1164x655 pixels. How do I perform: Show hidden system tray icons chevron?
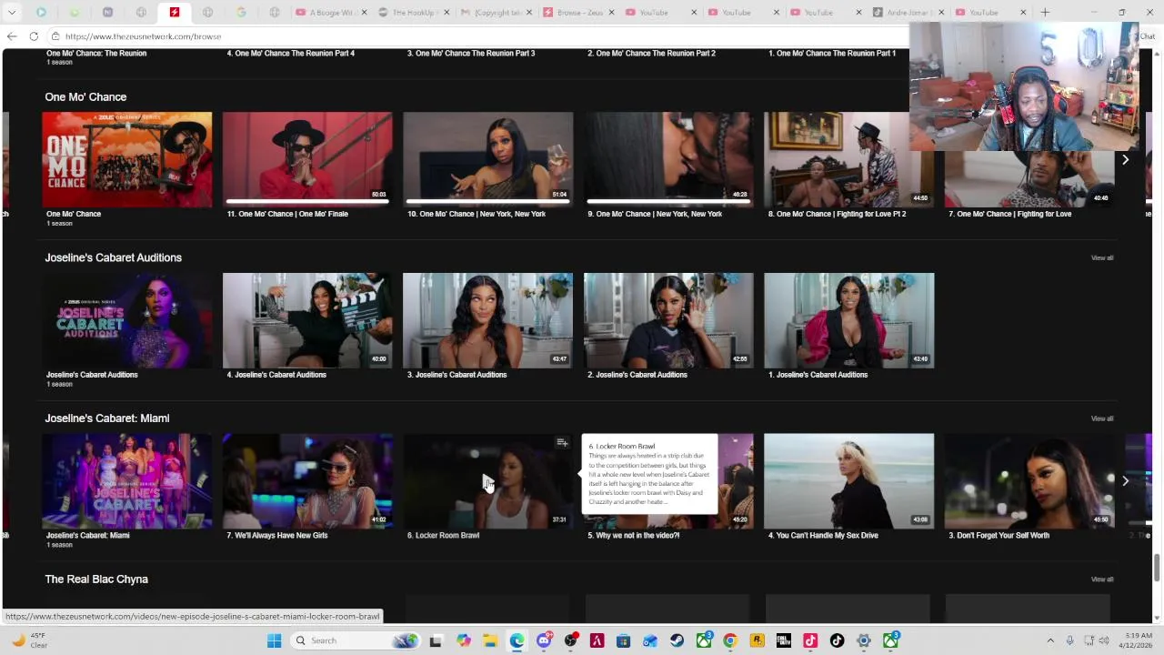click(1052, 640)
